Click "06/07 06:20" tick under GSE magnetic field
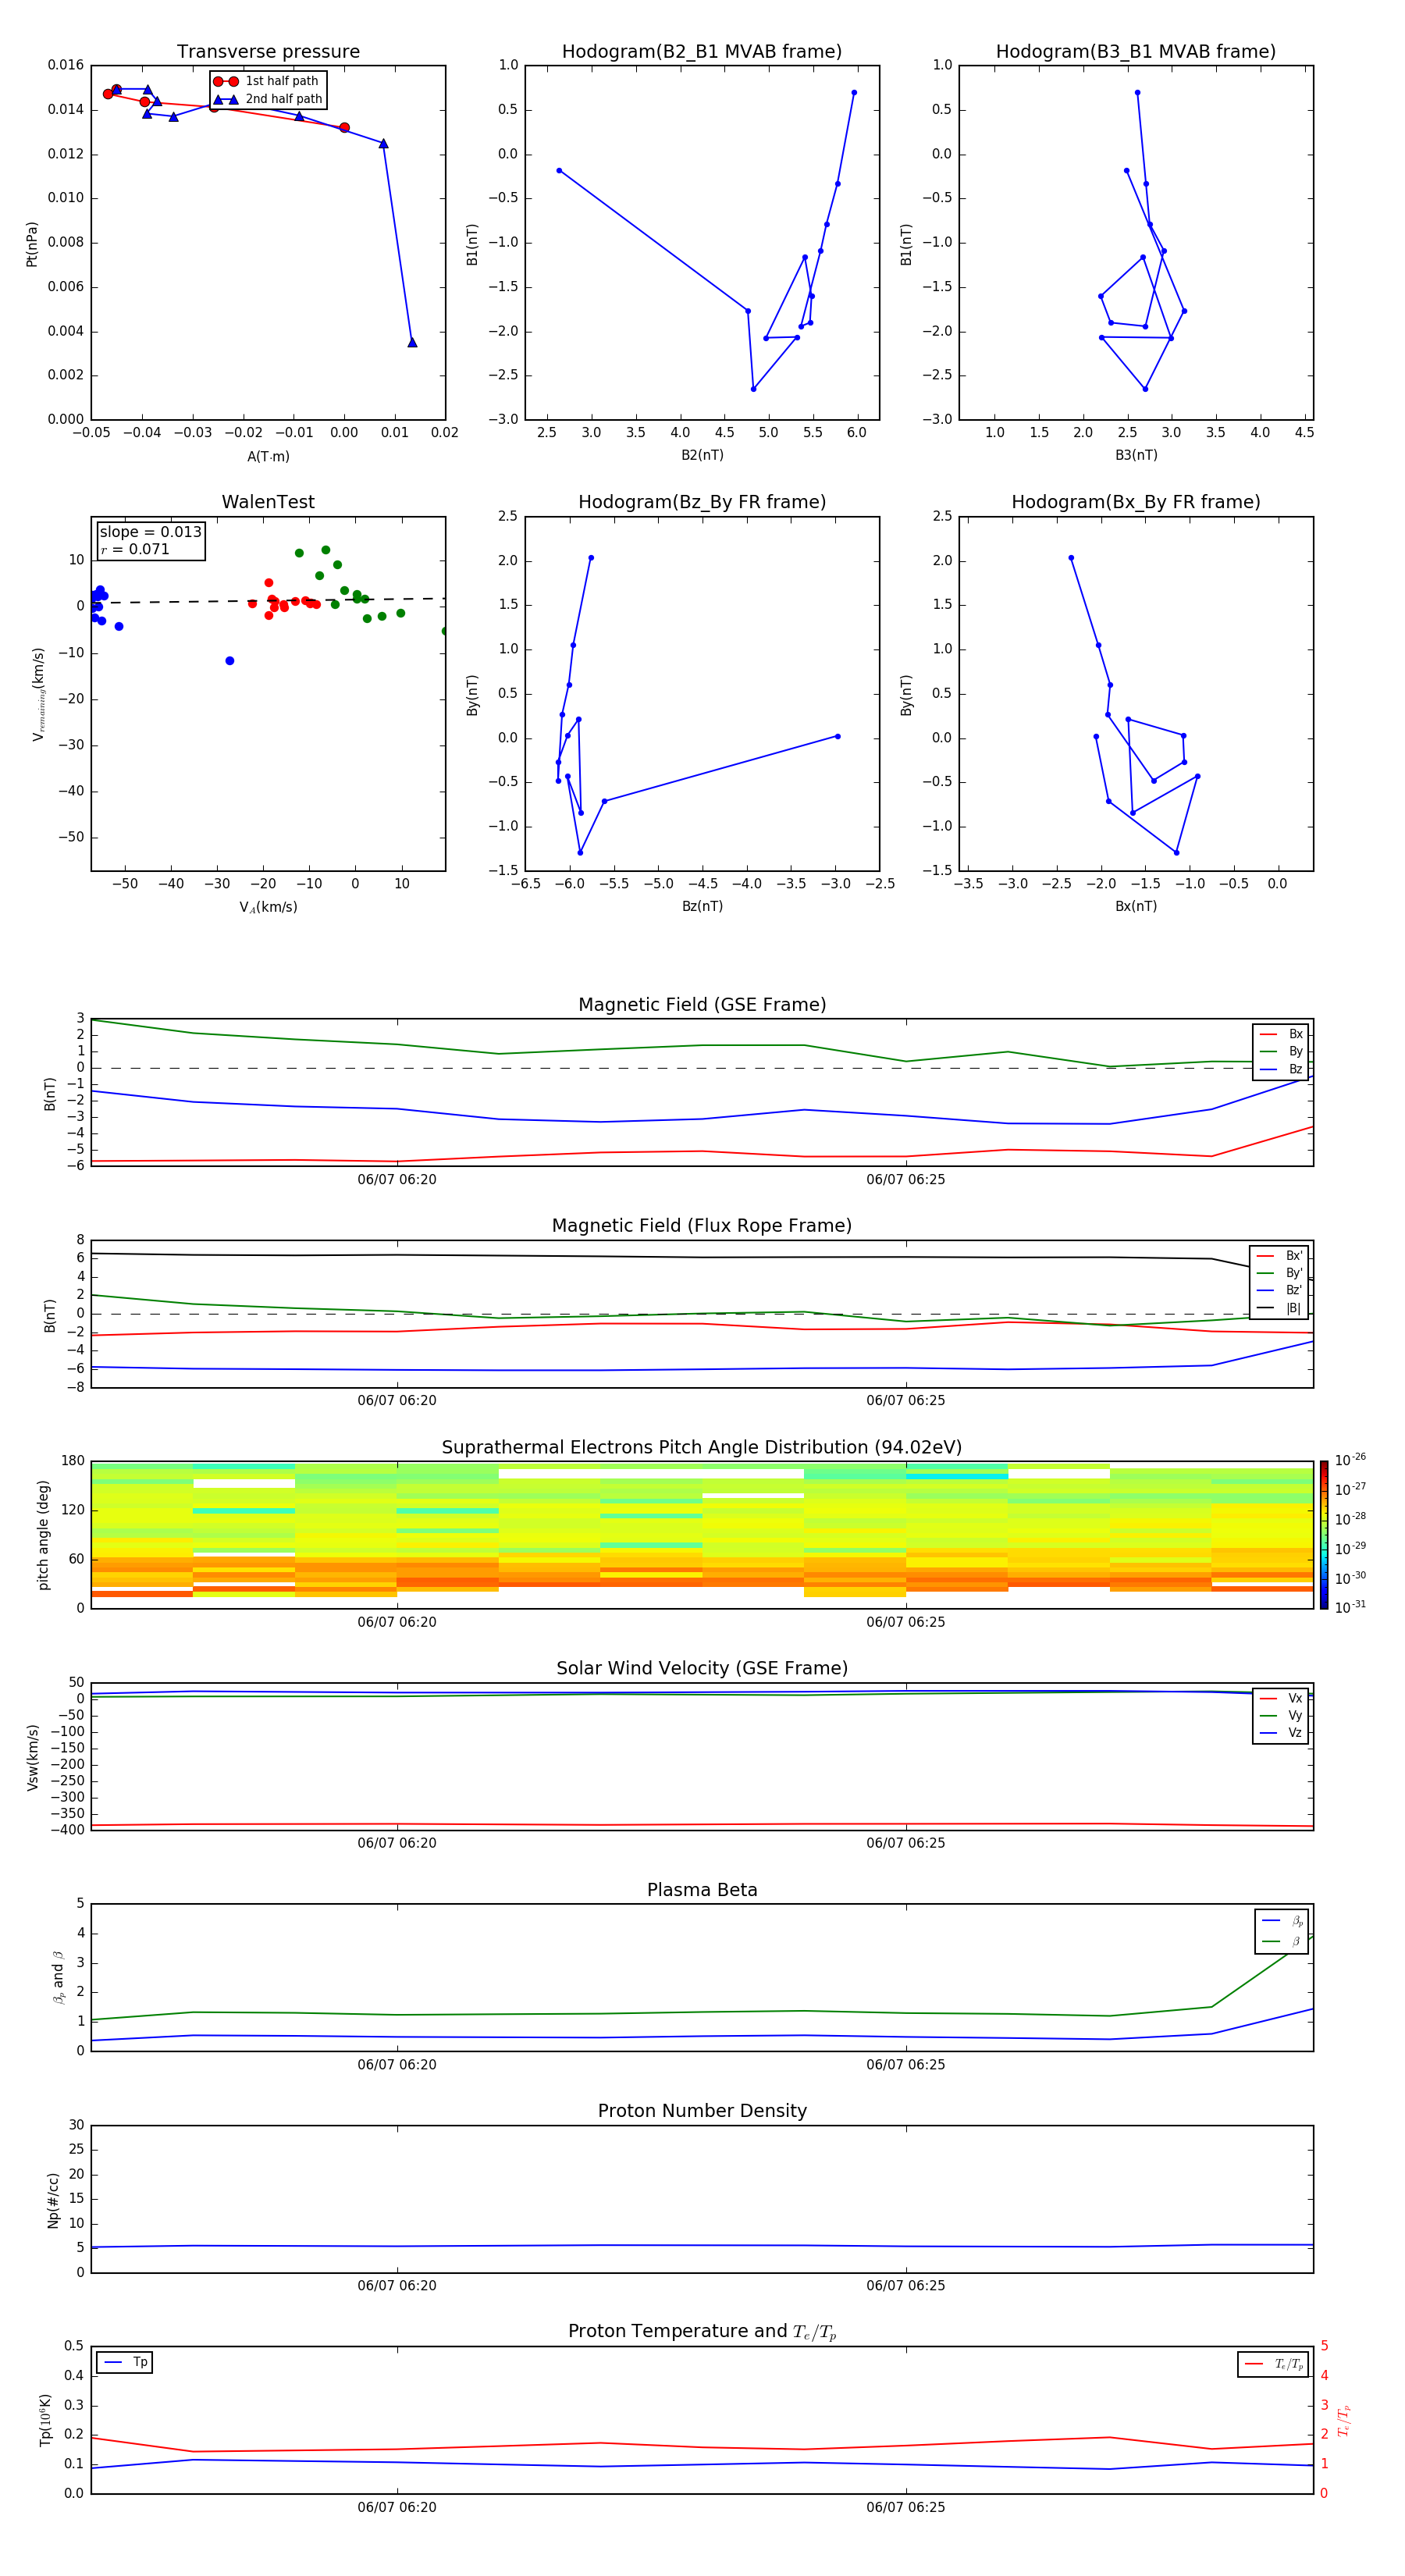 pyautogui.click(x=397, y=1180)
